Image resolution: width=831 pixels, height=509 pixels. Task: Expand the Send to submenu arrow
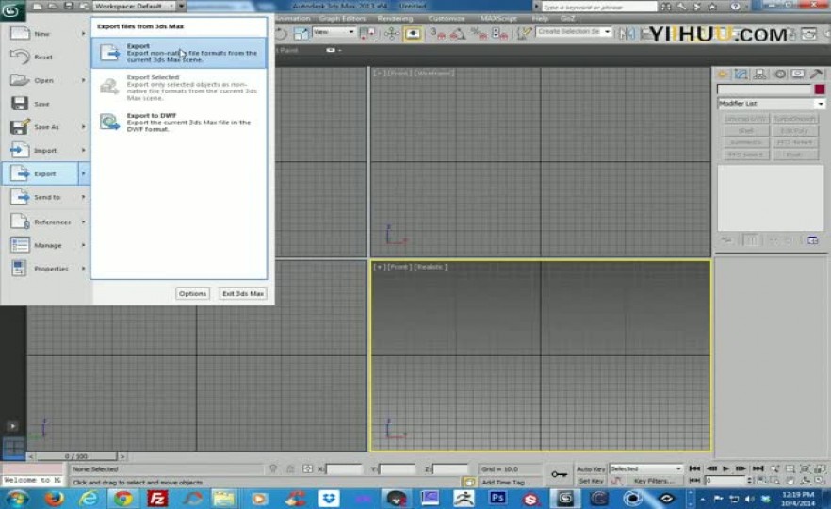83,197
